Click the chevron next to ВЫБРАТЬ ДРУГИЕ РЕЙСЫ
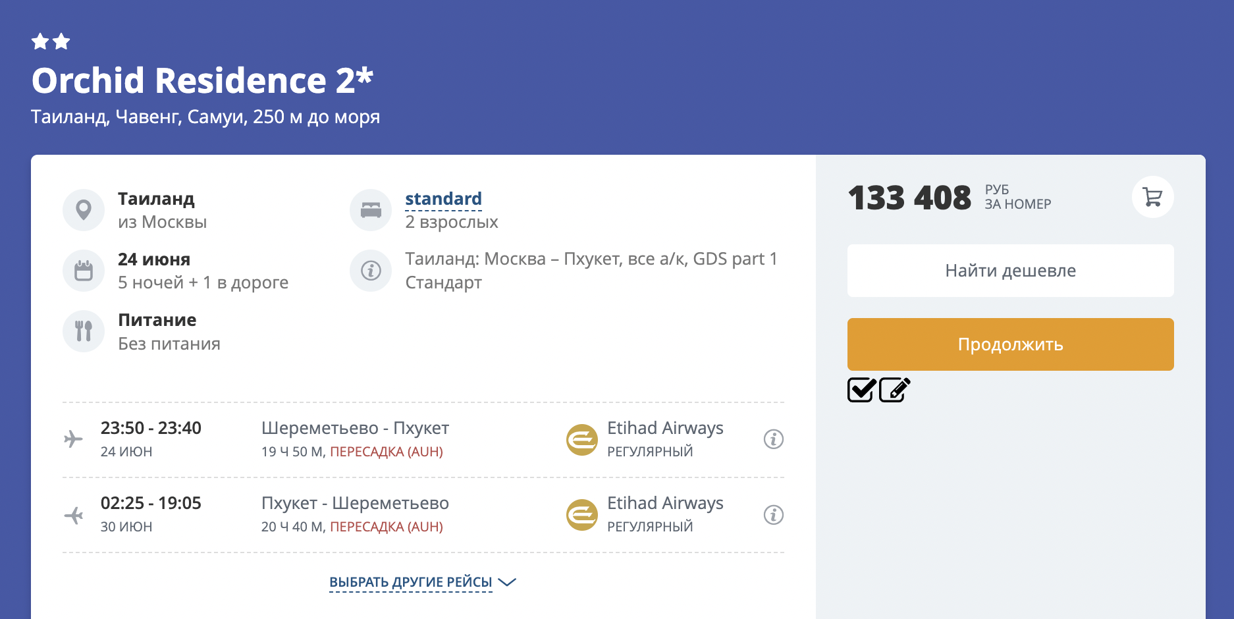This screenshot has height=619, width=1234. 507,582
